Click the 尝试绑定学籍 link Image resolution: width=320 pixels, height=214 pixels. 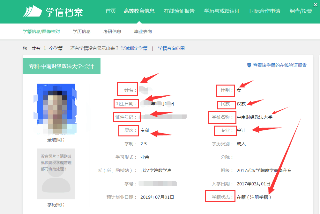(x=134, y=48)
